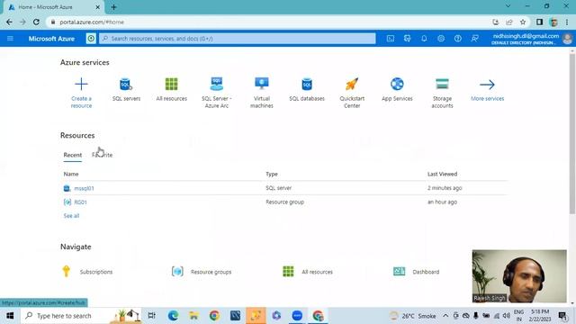576x324 pixels.
Task: Open portal settings gear
Action: tap(441, 38)
